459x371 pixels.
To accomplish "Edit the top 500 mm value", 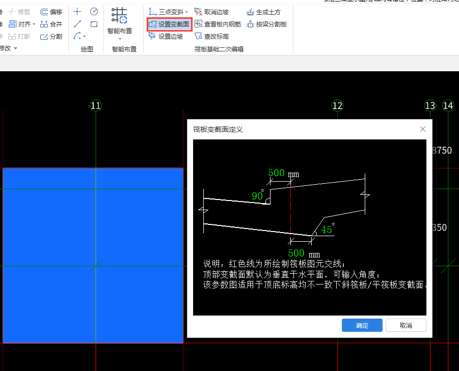I will coord(276,173).
